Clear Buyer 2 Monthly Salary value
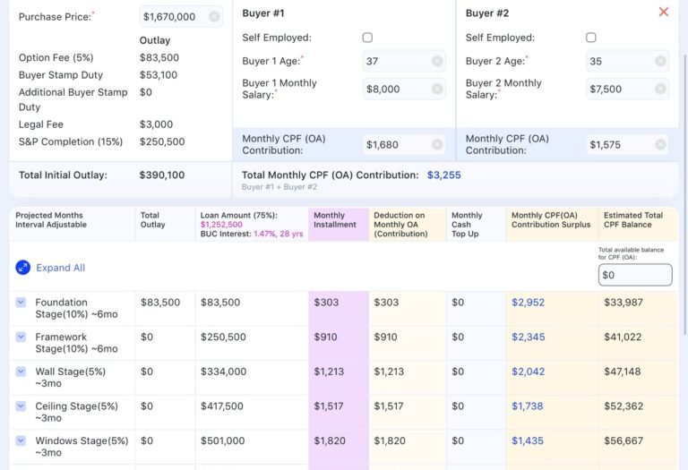The width and height of the screenshot is (688, 470). coord(660,89)
